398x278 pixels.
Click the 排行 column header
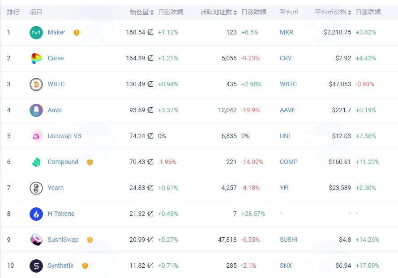tap(13, 12)
